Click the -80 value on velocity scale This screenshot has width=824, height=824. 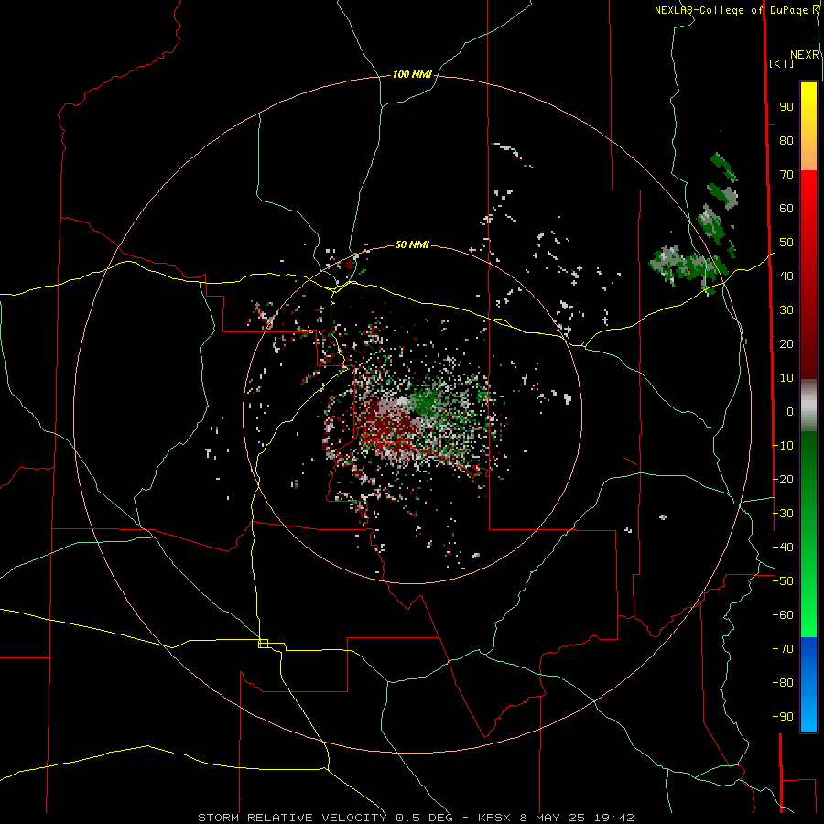(x=783, y=683)
